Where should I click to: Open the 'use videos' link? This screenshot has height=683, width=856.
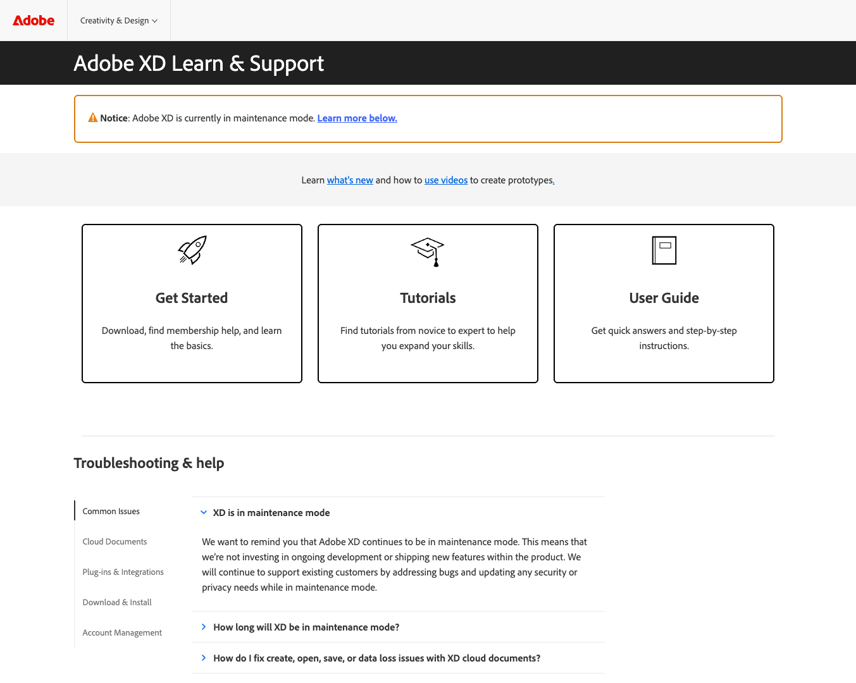446,180
